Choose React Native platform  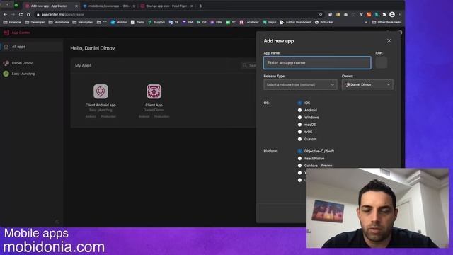(x=299, y=158)
